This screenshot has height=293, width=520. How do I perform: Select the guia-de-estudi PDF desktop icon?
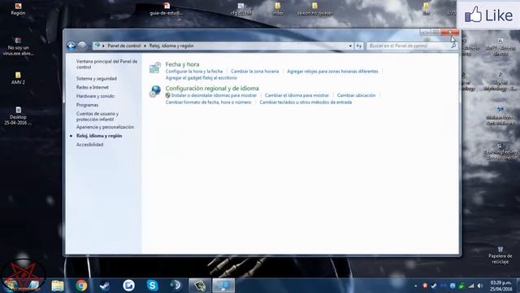coord(166,9)
